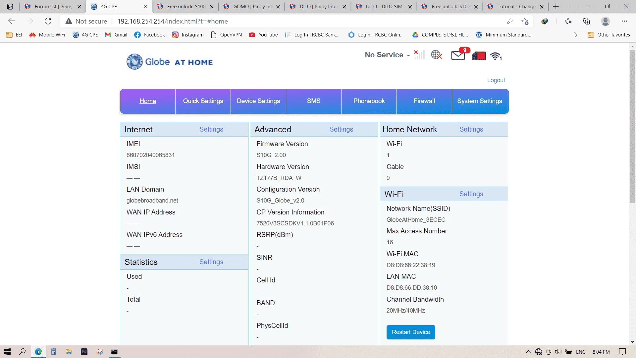Close the DITO | Pinoy Internet tab

pyautogui.click(x=344, y=7)
